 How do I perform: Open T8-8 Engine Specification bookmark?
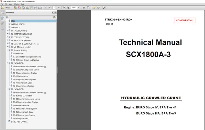(24, 86)
